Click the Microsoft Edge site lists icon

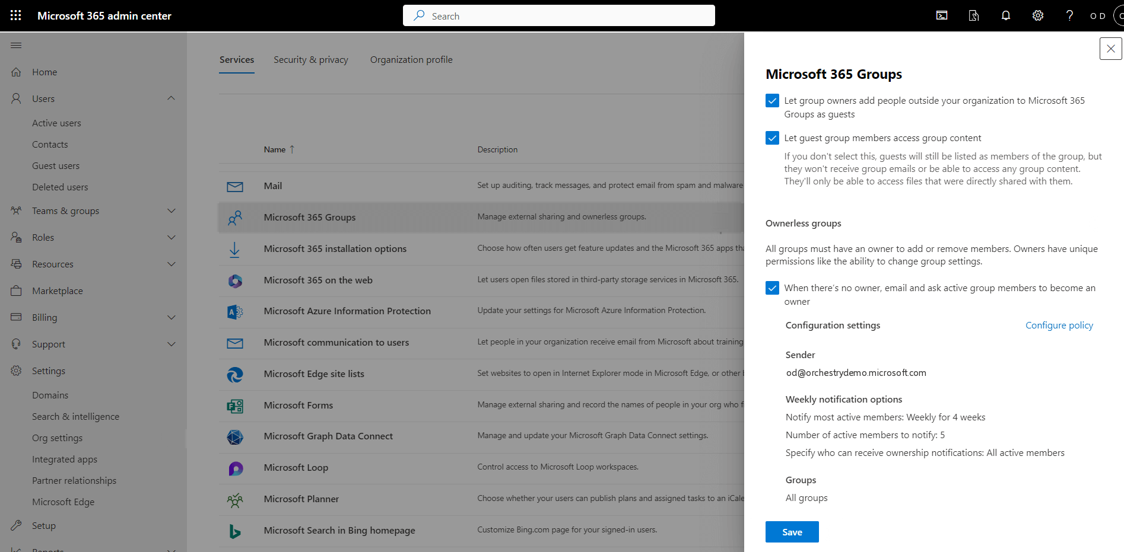[235, 374]
